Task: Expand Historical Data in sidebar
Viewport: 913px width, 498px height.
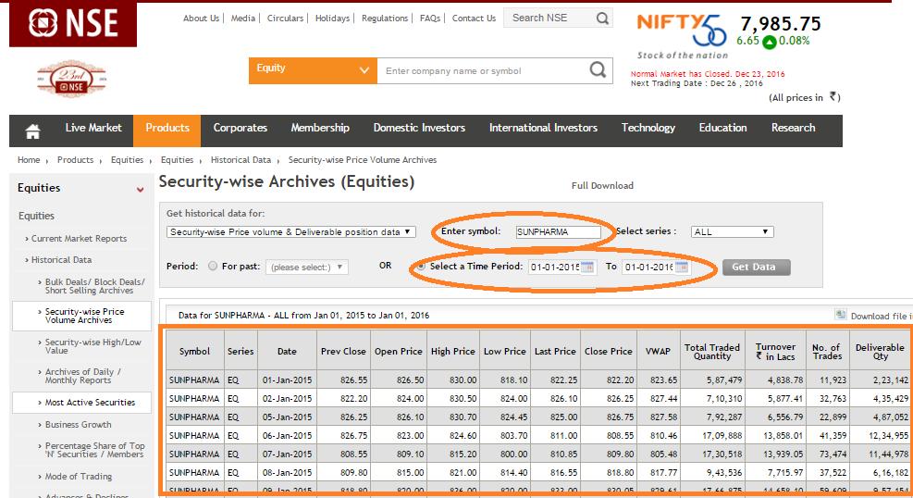Action: coord(61,260)
